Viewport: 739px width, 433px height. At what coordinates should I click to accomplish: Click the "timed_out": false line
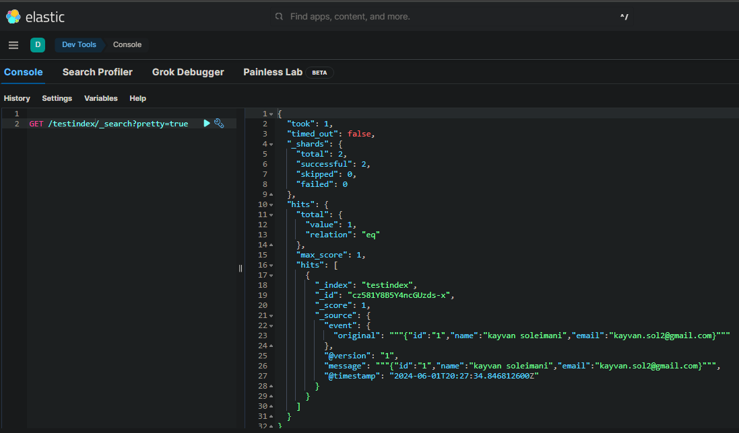point(331,134)
